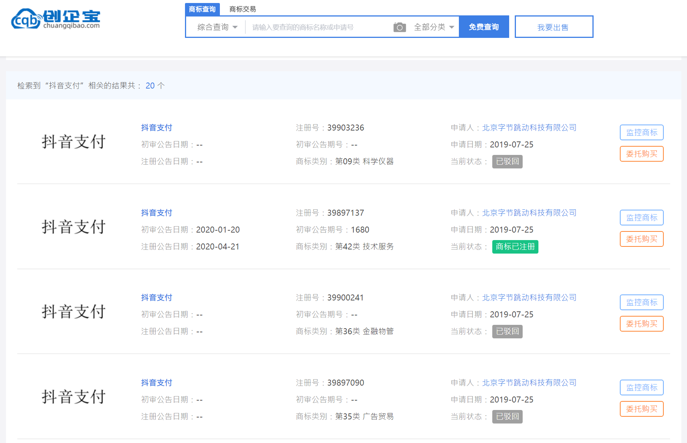Click the 商标已注册 status badge
Image resolution: width=687 pixels, height=443 pixels.
(515, 247)
